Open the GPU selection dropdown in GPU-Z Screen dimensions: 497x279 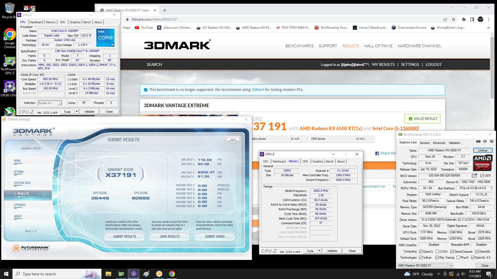tap(425, 266)
